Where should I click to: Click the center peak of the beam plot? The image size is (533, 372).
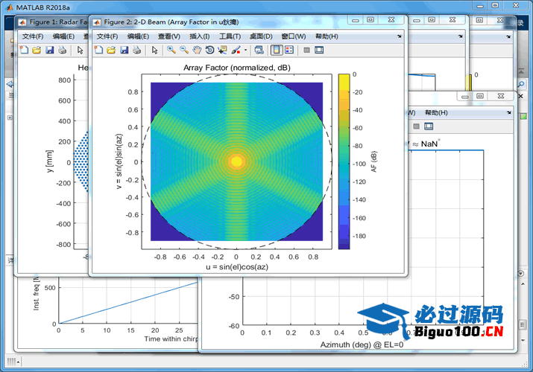point(236,161)
